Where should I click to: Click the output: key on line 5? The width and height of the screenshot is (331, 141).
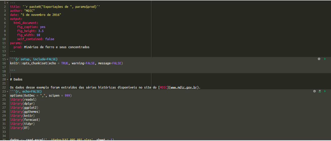(16, 19)
